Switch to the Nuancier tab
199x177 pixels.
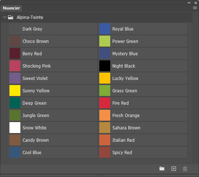point(11,8)
